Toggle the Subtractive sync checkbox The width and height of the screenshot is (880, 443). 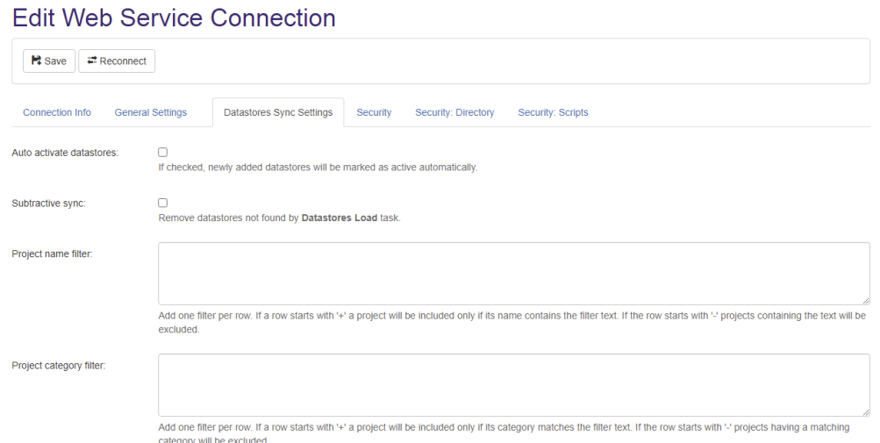click(162, 203)
